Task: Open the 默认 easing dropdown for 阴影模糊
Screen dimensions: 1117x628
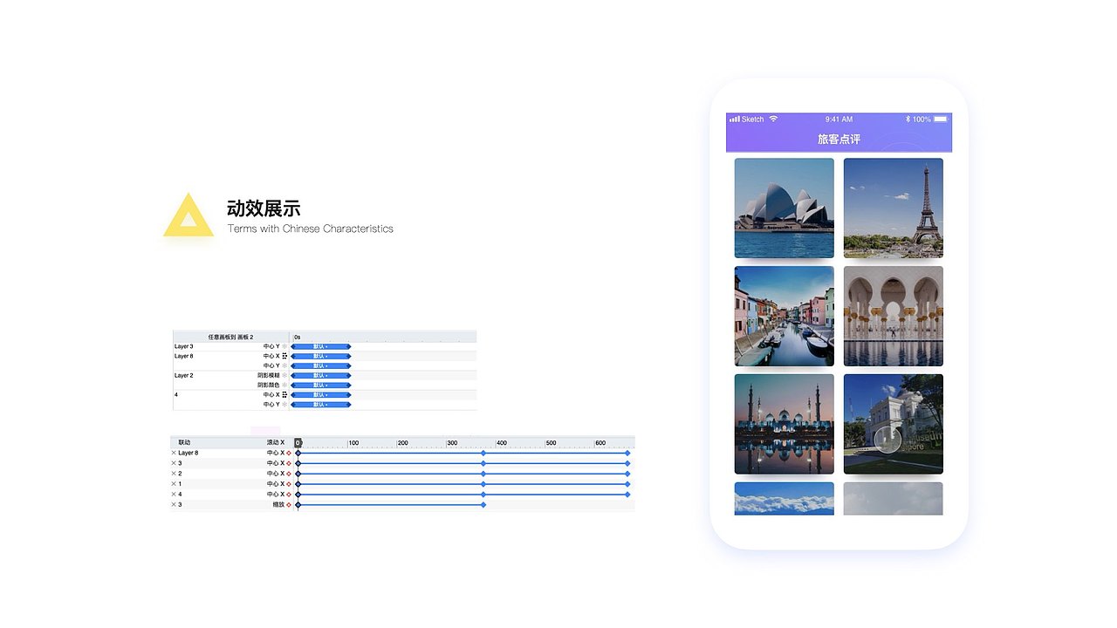Action: coord(320,375)
